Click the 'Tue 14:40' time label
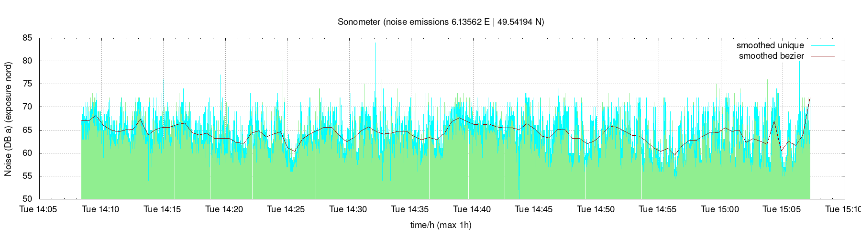The height and width of the screenshot is (239, 861). click(472, 209)
